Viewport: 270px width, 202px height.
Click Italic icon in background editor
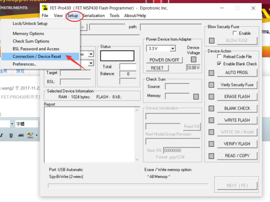pos(1,135)
